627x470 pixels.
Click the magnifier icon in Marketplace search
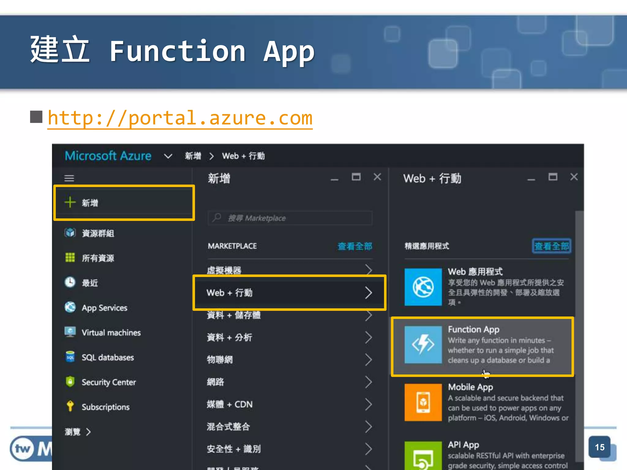[x=217, y=218]
